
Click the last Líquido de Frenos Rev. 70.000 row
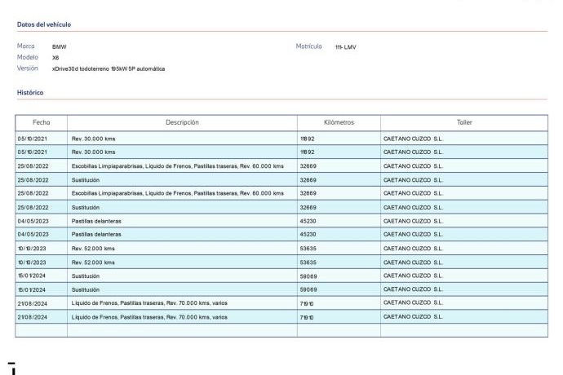[149, 316]
